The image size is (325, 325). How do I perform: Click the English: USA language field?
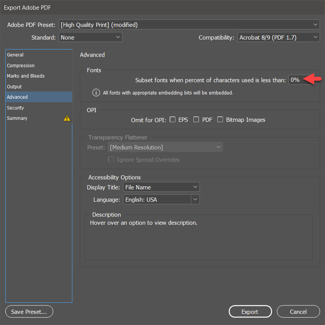pos(157,199)
